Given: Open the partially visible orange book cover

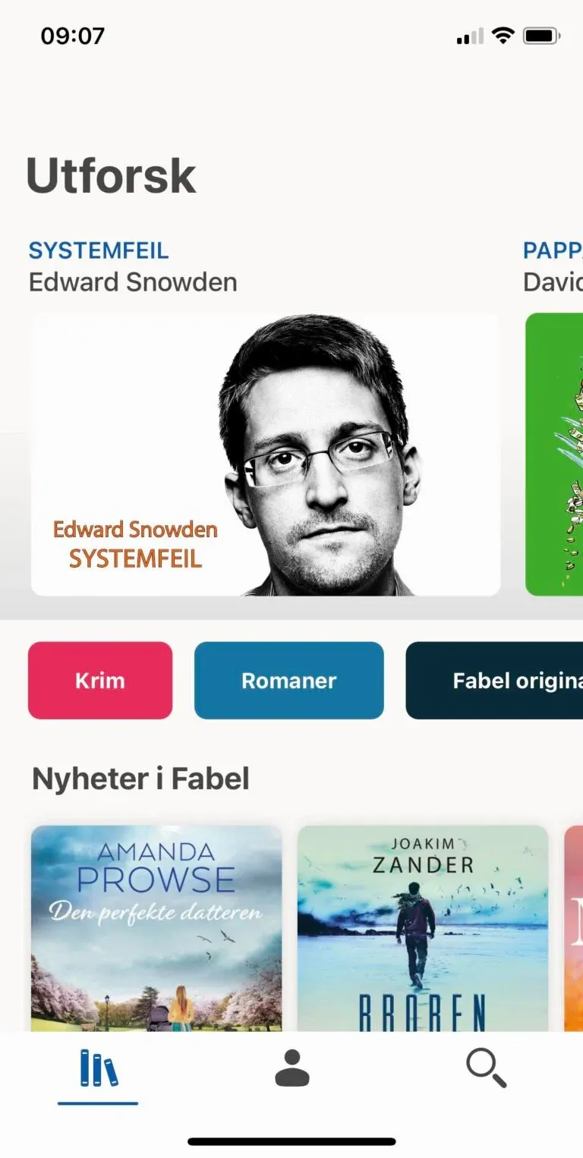Looking at the screenshot, I should coord(574,928).
